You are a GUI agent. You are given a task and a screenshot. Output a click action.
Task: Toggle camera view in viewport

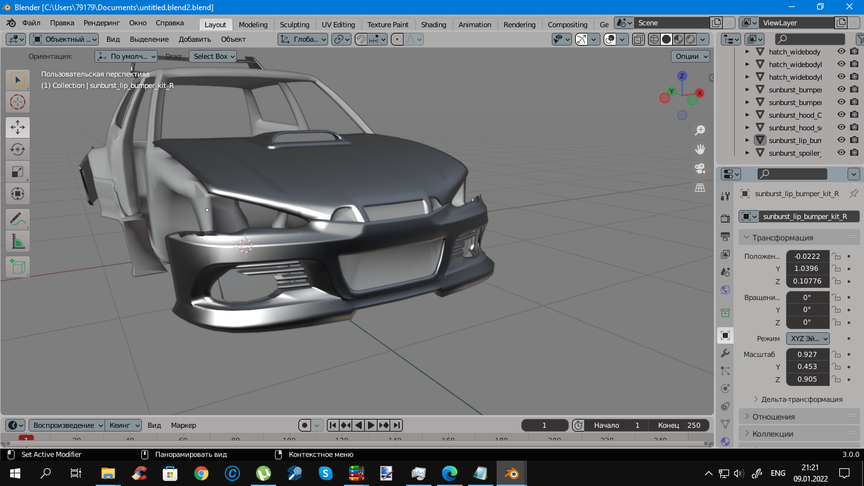pyautogui.click(x=700, y=168)
